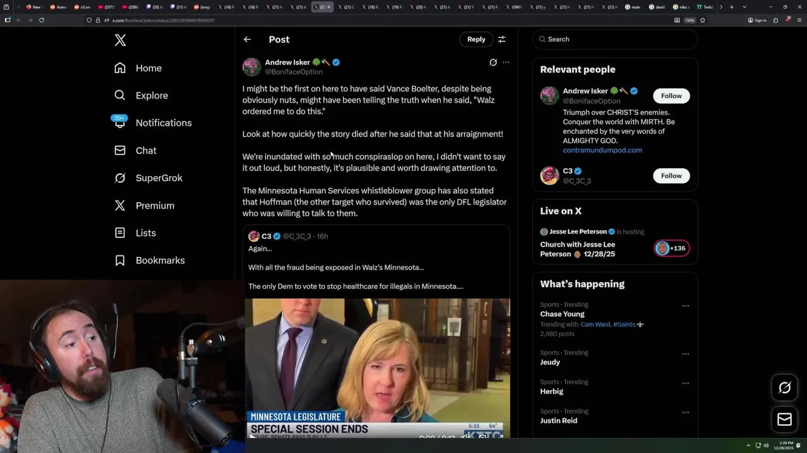
Task: Click browser Sign in button
Action: click(x=757, y=20)
